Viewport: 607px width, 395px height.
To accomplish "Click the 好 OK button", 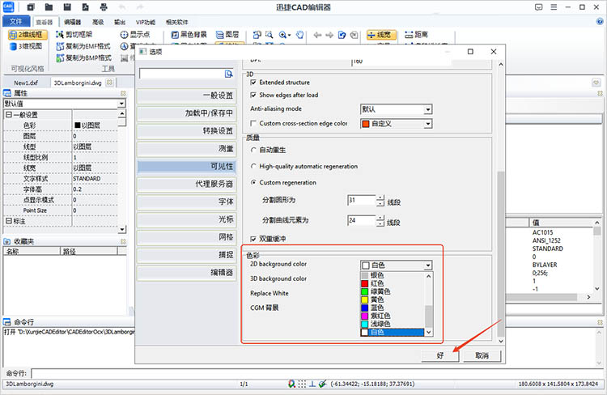I will tap(440, 355).
